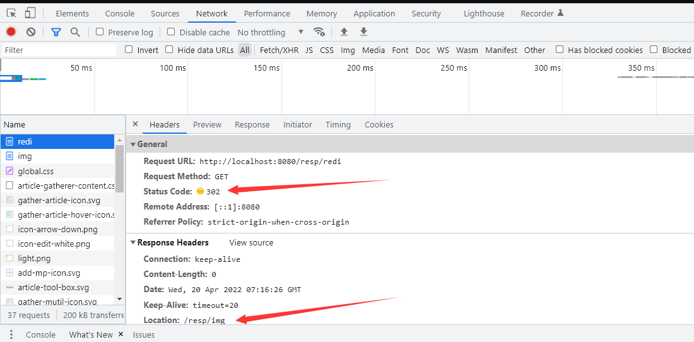Open the network search magnifier

75,32
